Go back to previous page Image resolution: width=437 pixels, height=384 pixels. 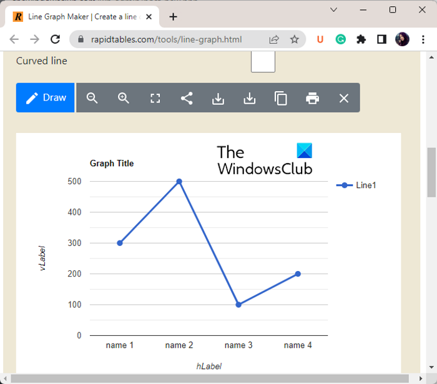pyautogui.click(x=14, y=39)
